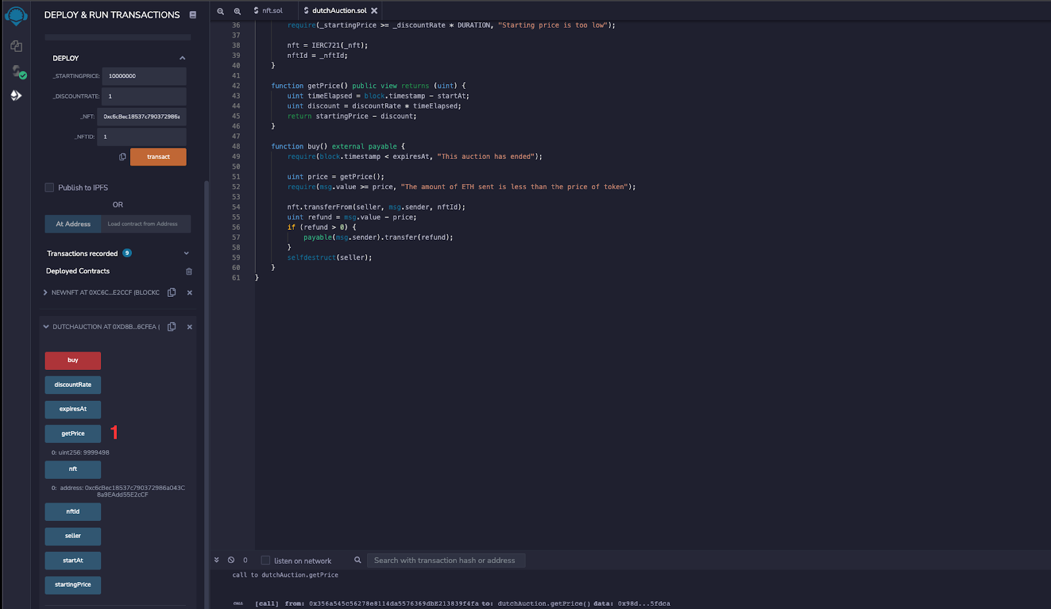Viewport: 1051px width, 609px height.
Task: Enable the Publish to IPFS checkbox
Action: coord(49,187)
